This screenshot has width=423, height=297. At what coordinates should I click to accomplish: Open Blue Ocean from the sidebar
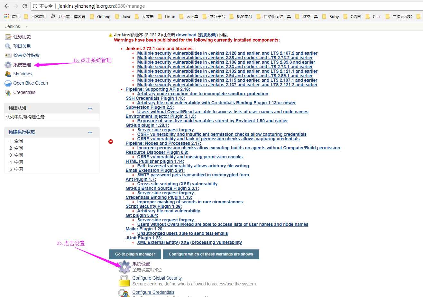coord(31,83)
